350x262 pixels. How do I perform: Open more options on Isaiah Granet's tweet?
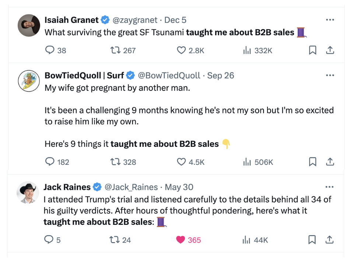(330, 20)
